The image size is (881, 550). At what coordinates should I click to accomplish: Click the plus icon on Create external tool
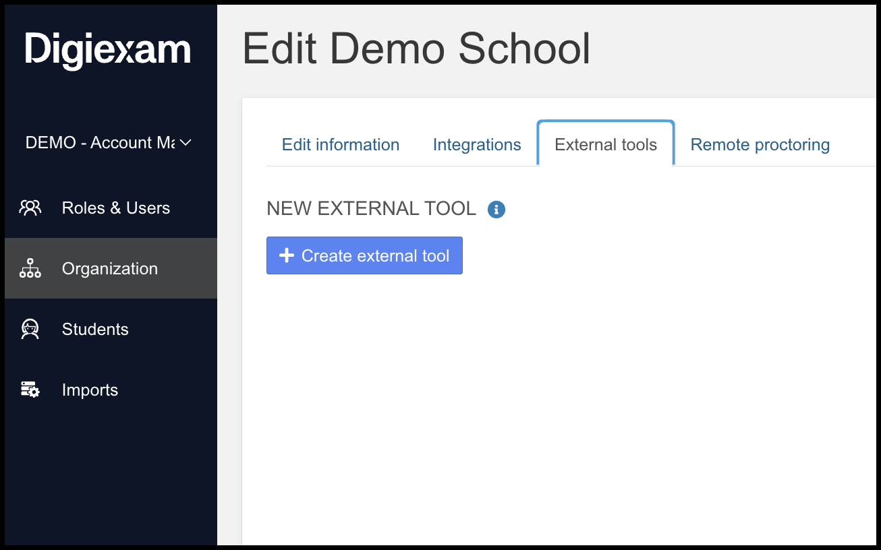(287, 255)
